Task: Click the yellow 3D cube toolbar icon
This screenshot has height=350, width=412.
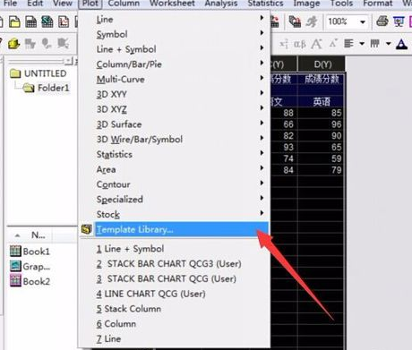Action: click(13, 44)
